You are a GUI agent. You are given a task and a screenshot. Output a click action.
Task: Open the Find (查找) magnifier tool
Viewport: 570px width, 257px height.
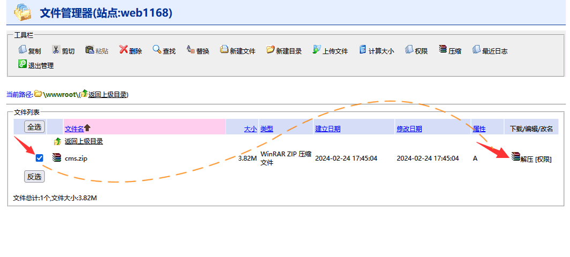coord(157,50)
